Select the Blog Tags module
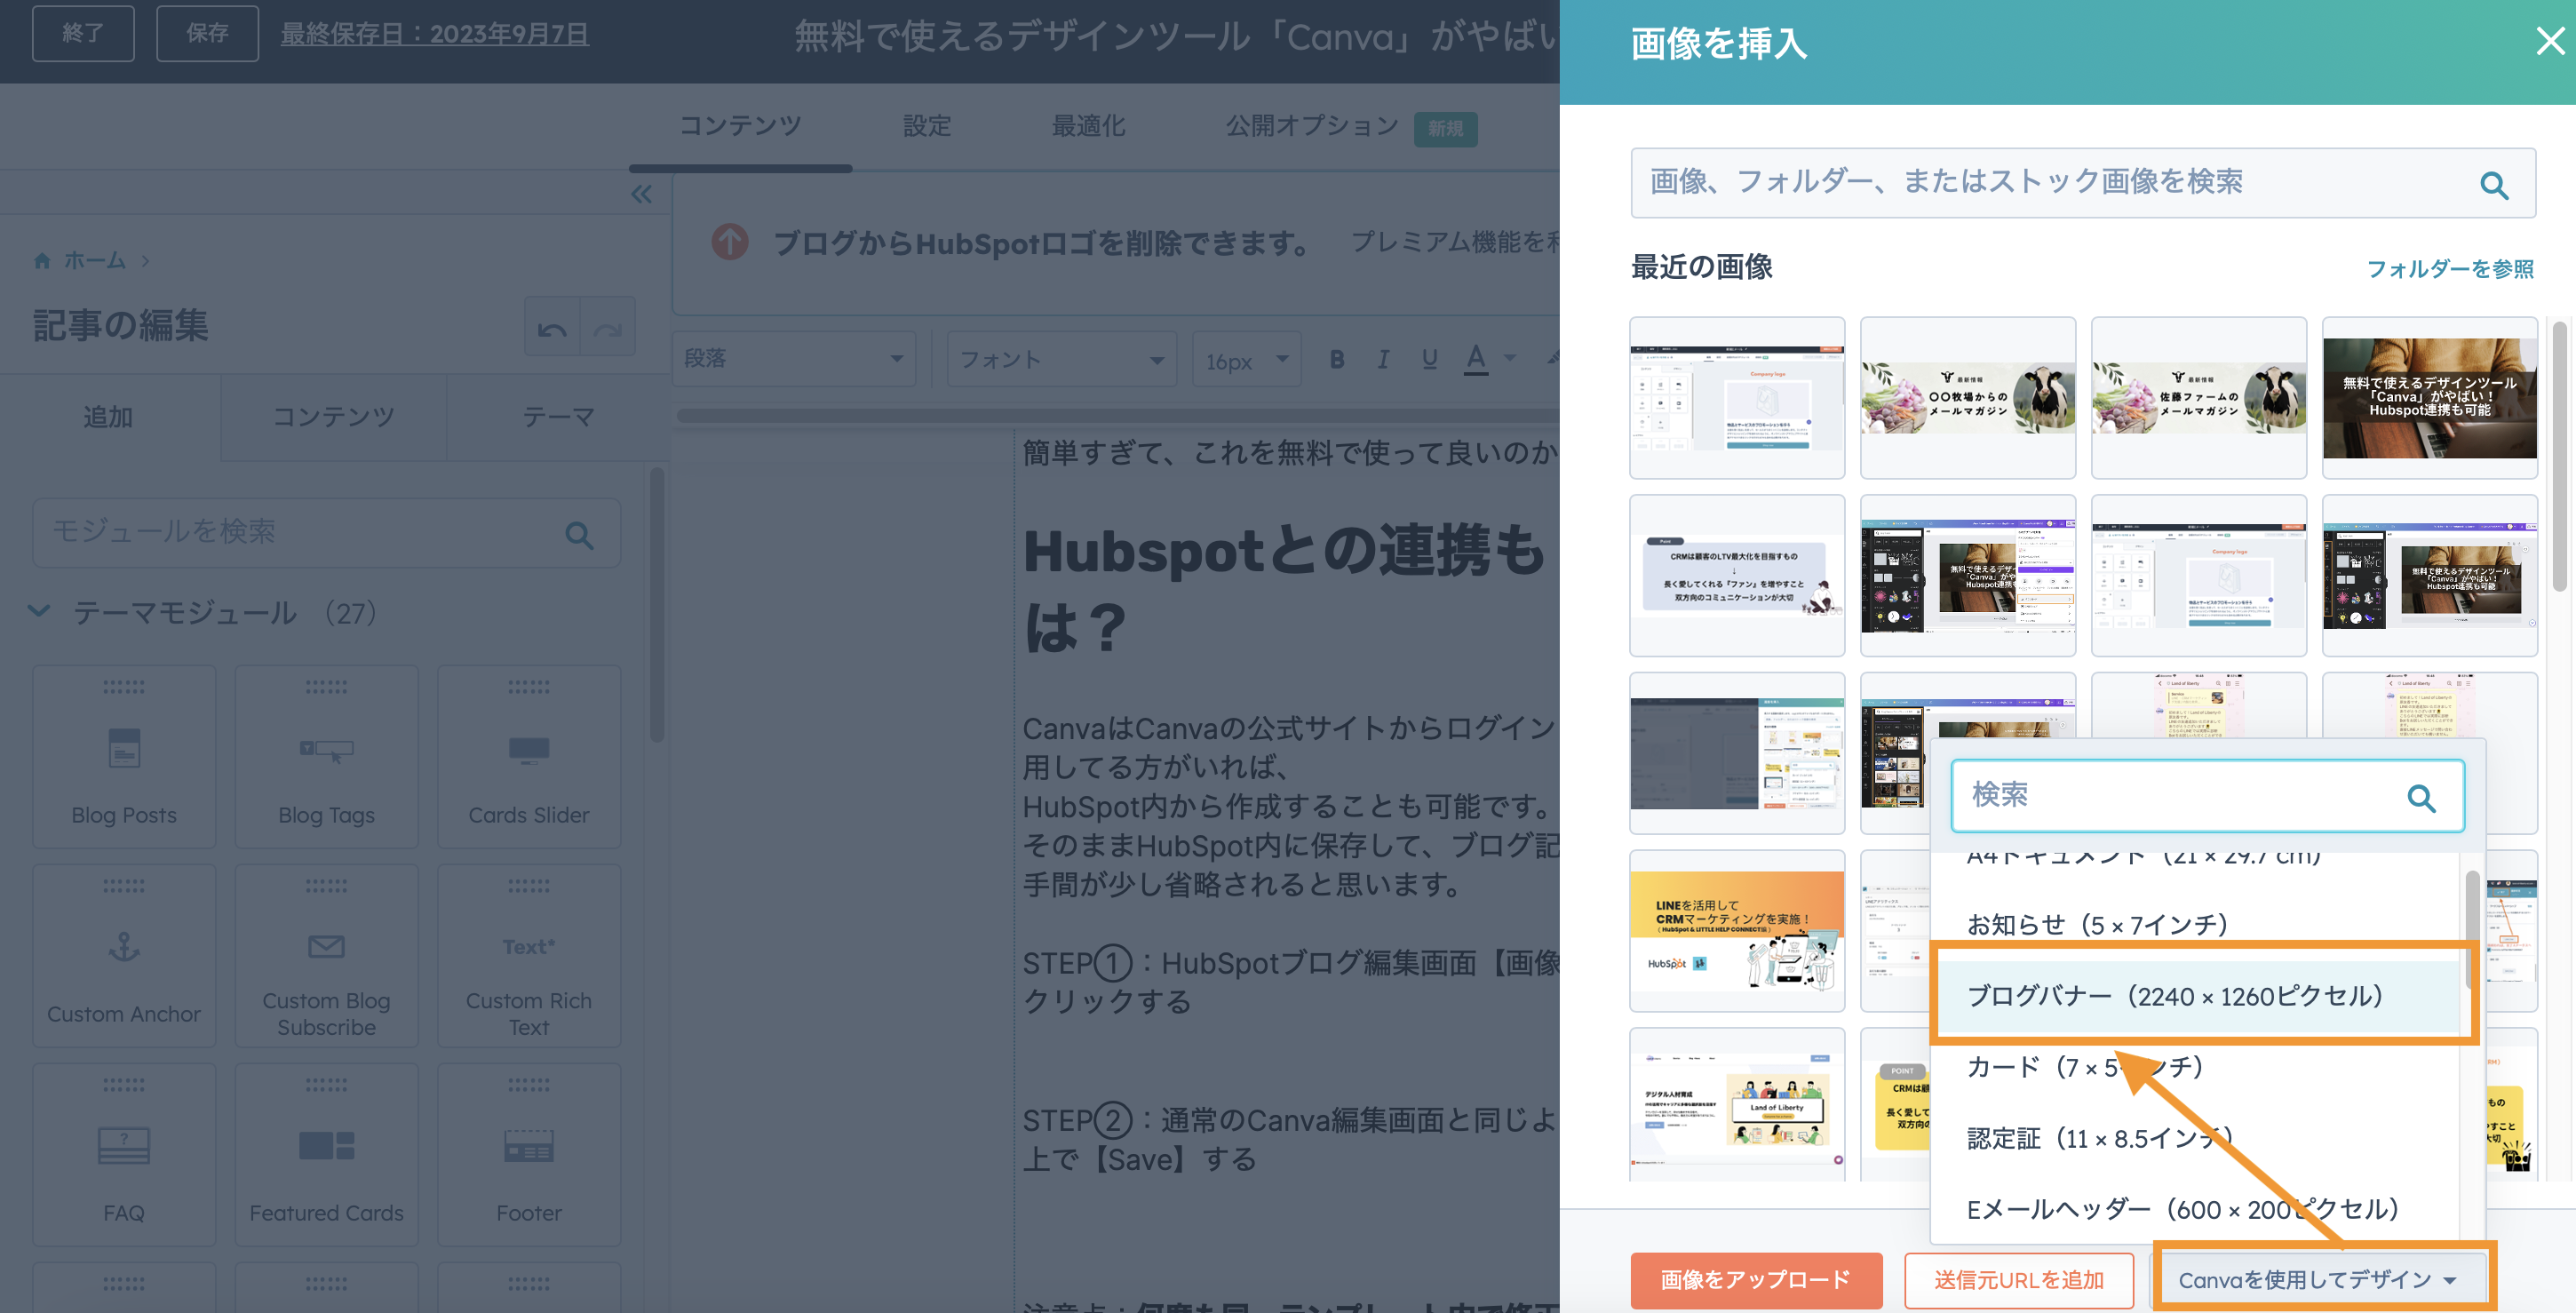Image resolution: width=2576 pixels, height=1313 pixels. click(x=326, y=756)
